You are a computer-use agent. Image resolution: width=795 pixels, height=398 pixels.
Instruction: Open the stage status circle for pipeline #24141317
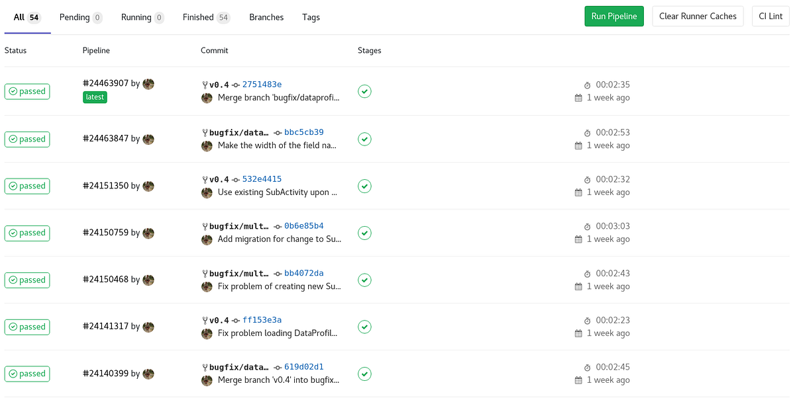point(364,327)
